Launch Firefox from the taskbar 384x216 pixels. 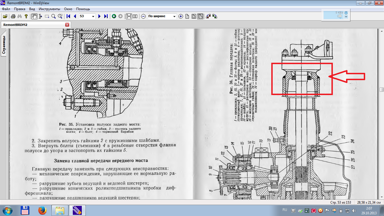point(42,210)
